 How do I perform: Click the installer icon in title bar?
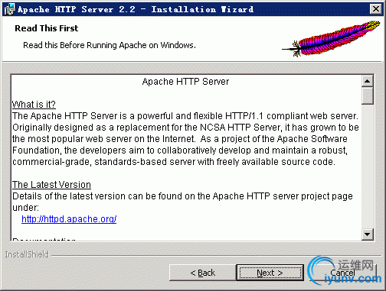[x=10, y=9]
